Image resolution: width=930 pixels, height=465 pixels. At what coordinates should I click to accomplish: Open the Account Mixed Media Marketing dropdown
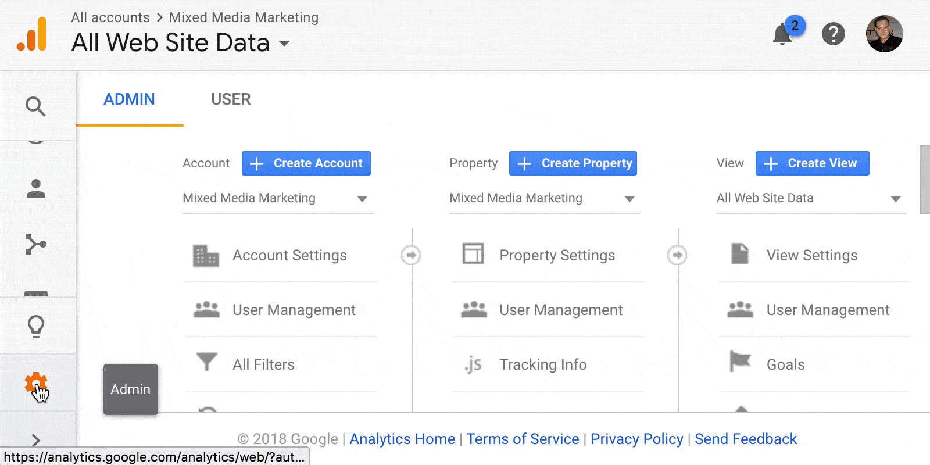pos(278,198)
